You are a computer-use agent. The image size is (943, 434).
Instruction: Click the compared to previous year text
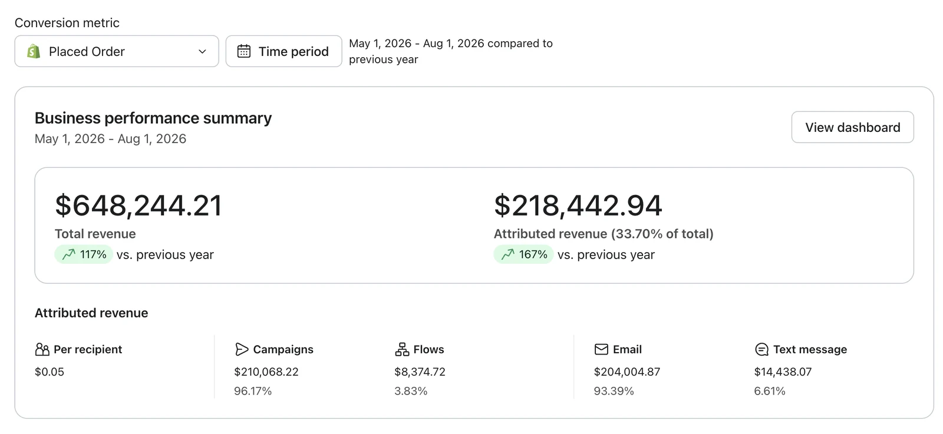pos(451,51)
